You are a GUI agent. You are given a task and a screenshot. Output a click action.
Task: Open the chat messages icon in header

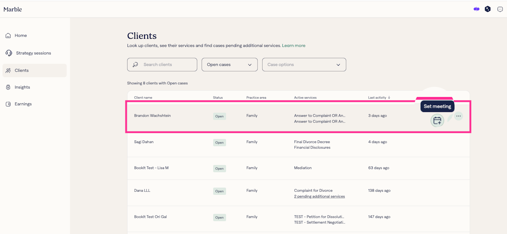coord(500,9)
